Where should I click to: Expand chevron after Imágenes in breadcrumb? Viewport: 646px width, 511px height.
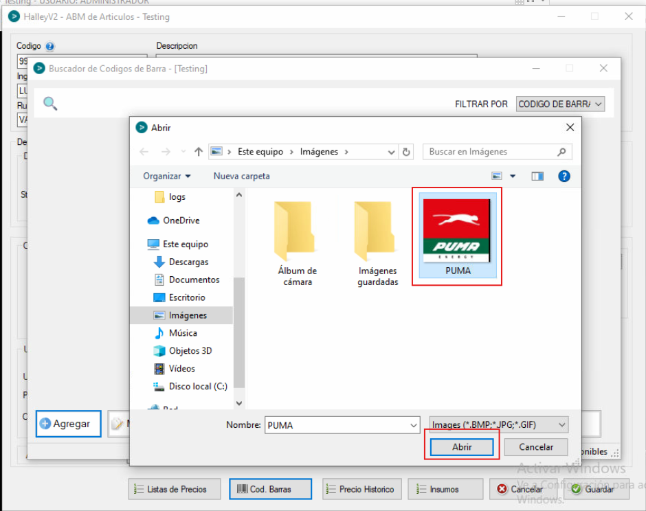(x=346, y=152)
